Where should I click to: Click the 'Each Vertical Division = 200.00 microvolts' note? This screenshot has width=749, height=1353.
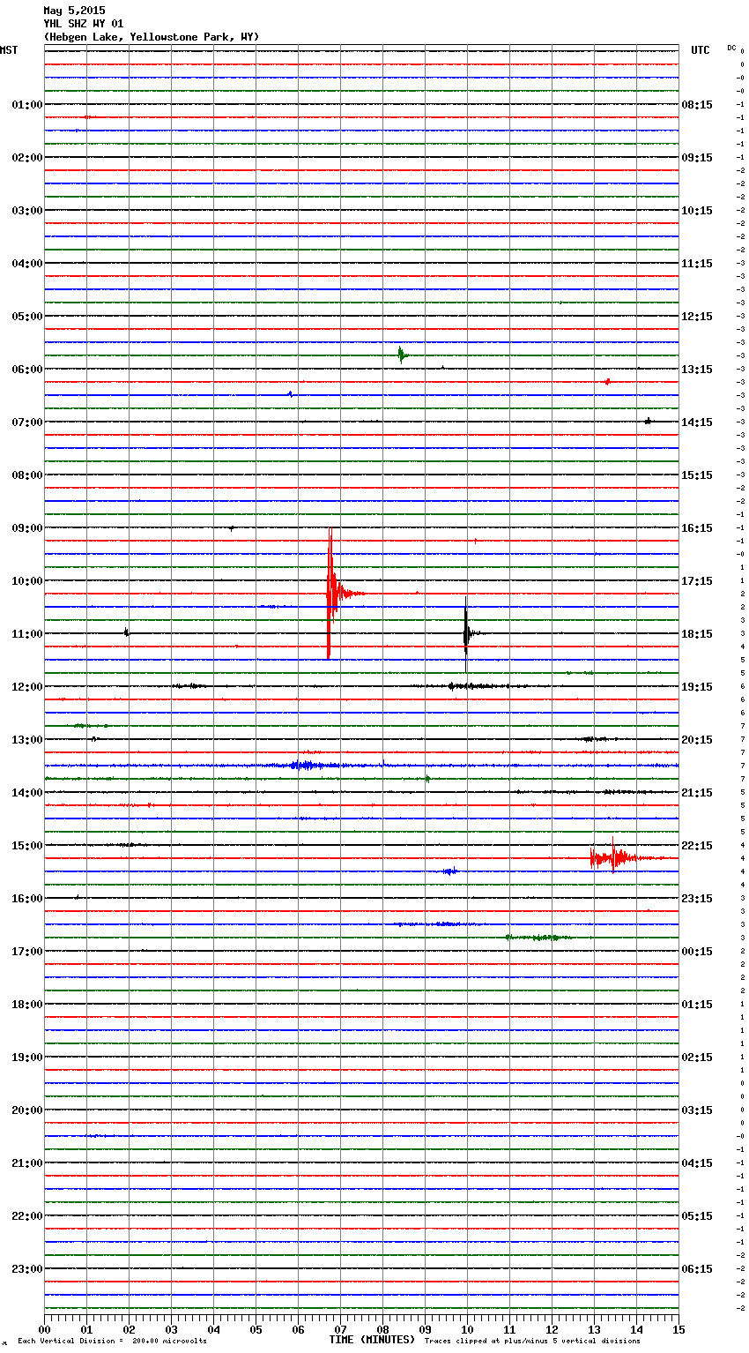112,1341
